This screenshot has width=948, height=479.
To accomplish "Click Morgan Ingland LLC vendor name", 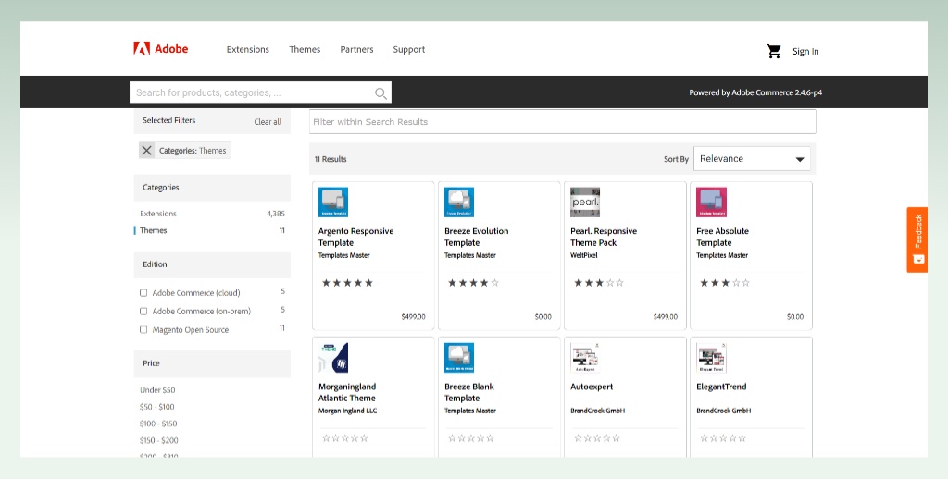I will click(347, 411).
